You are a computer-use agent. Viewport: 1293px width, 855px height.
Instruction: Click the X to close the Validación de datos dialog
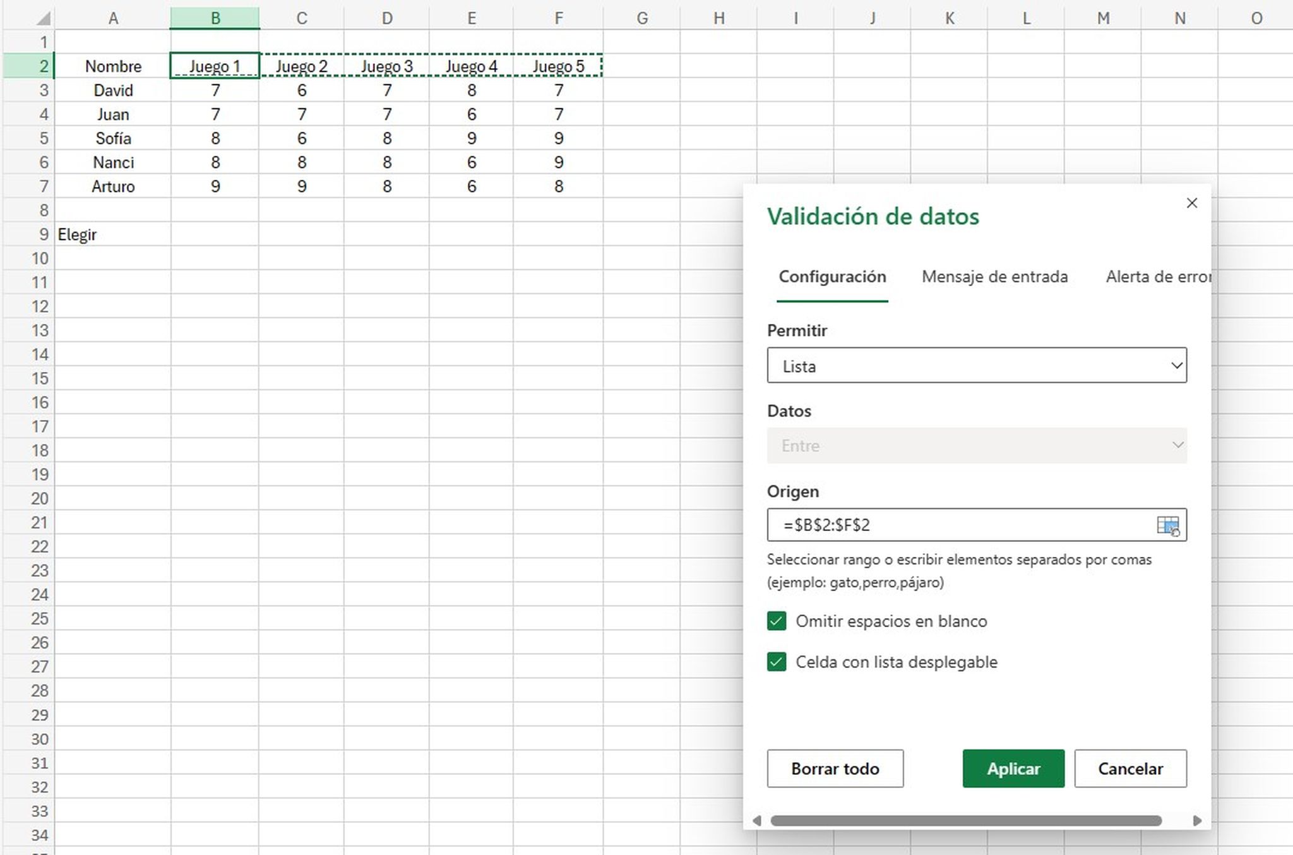pyautogui.click(x=1192, y=203)
